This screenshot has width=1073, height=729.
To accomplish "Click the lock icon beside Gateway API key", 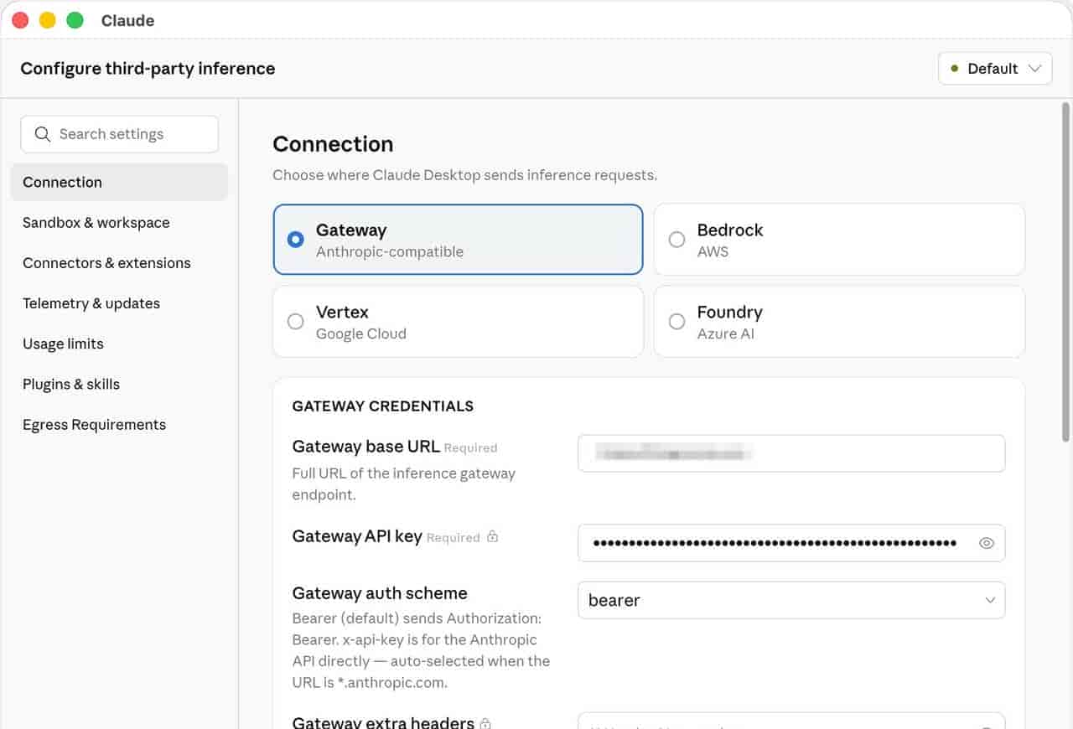I will 493,536.
